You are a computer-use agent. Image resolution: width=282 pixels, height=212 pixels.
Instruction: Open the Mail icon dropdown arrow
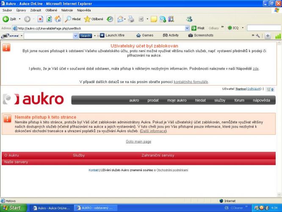pos(125,19)
